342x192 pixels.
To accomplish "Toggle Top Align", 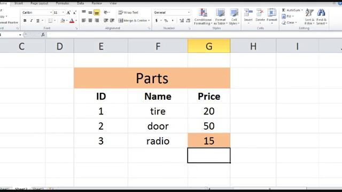I will click(84, 12).
